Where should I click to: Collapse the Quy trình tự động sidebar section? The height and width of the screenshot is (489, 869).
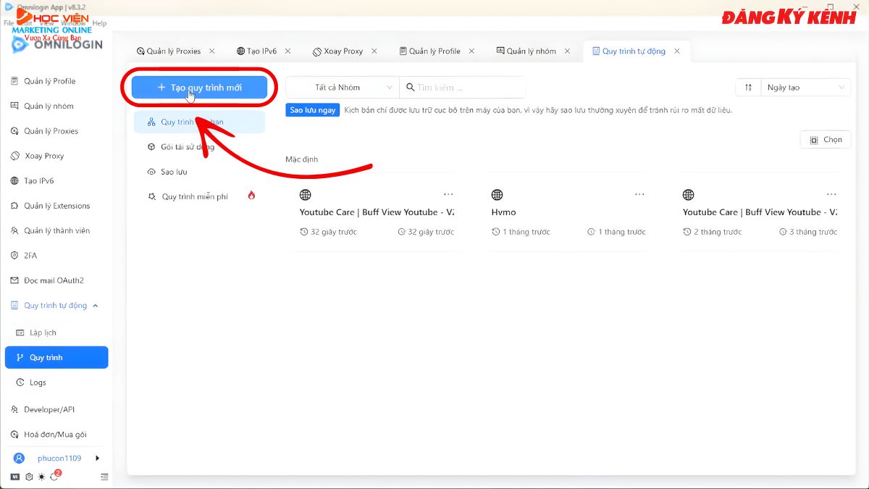point(96,306)
